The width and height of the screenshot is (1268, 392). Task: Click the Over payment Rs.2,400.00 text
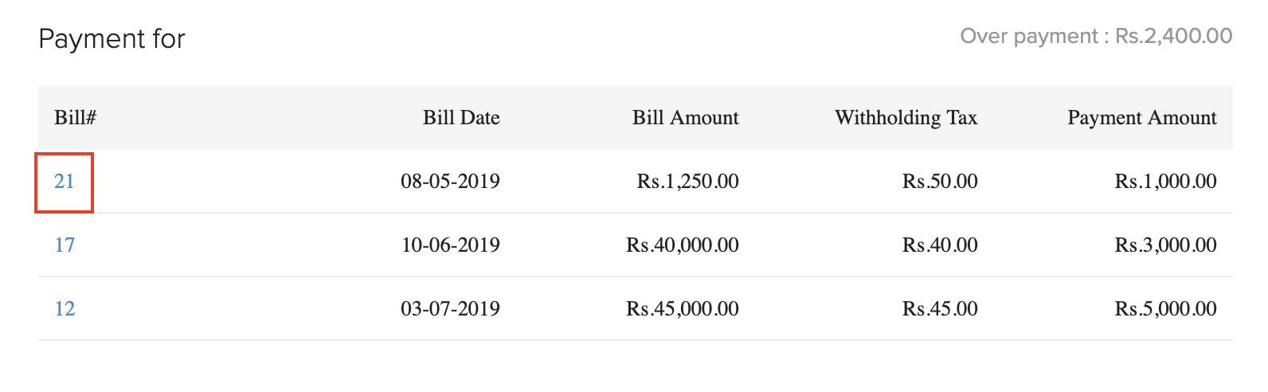(x=1096, y=37)
